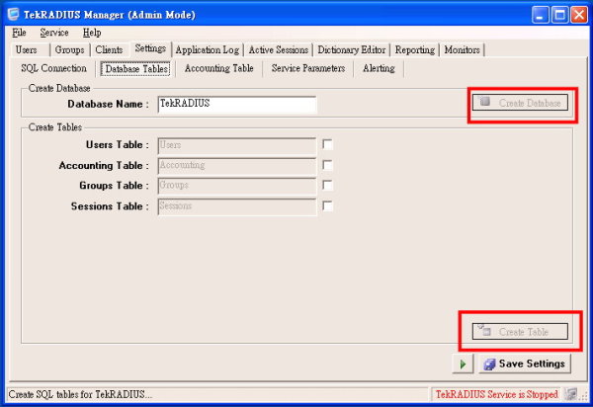Click 'TekRADIUS Service is Stopped' status text
This screenshot has width=593, height=407.
point(496,394)
